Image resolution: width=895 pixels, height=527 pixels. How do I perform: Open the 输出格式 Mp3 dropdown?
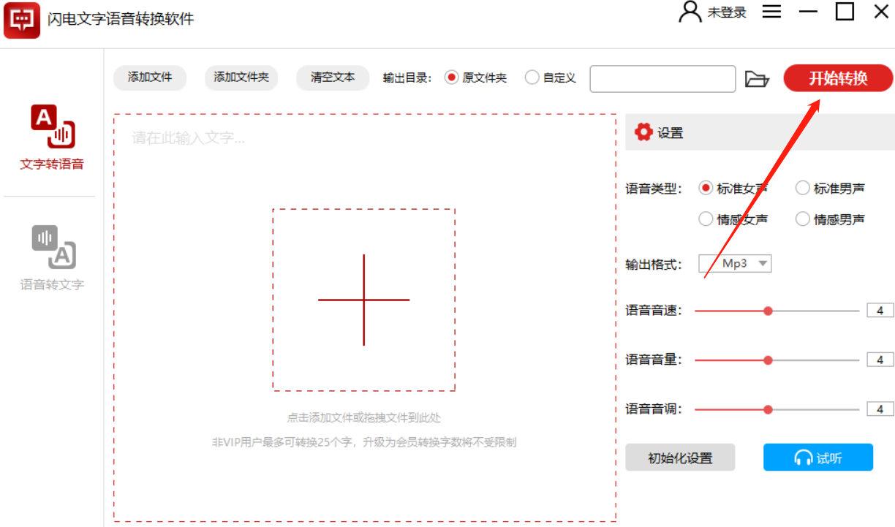(735, 263)
